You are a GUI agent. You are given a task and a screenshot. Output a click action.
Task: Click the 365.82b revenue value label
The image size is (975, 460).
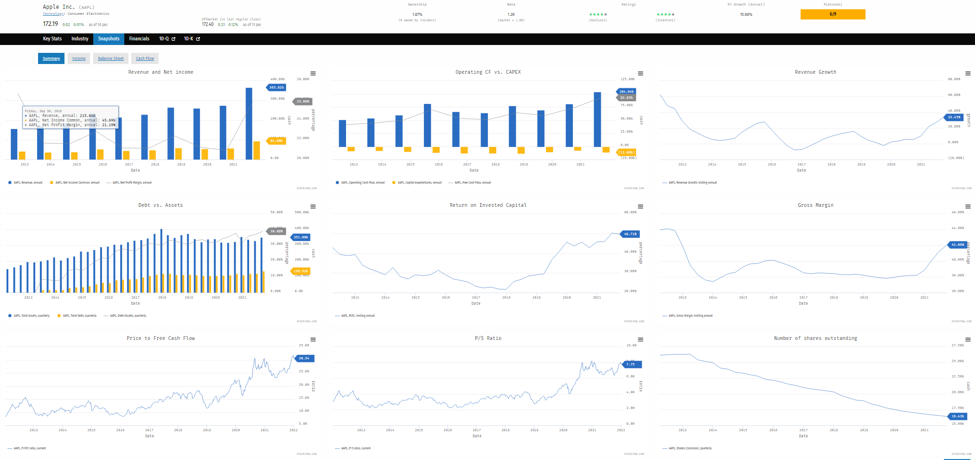(276, 87)
